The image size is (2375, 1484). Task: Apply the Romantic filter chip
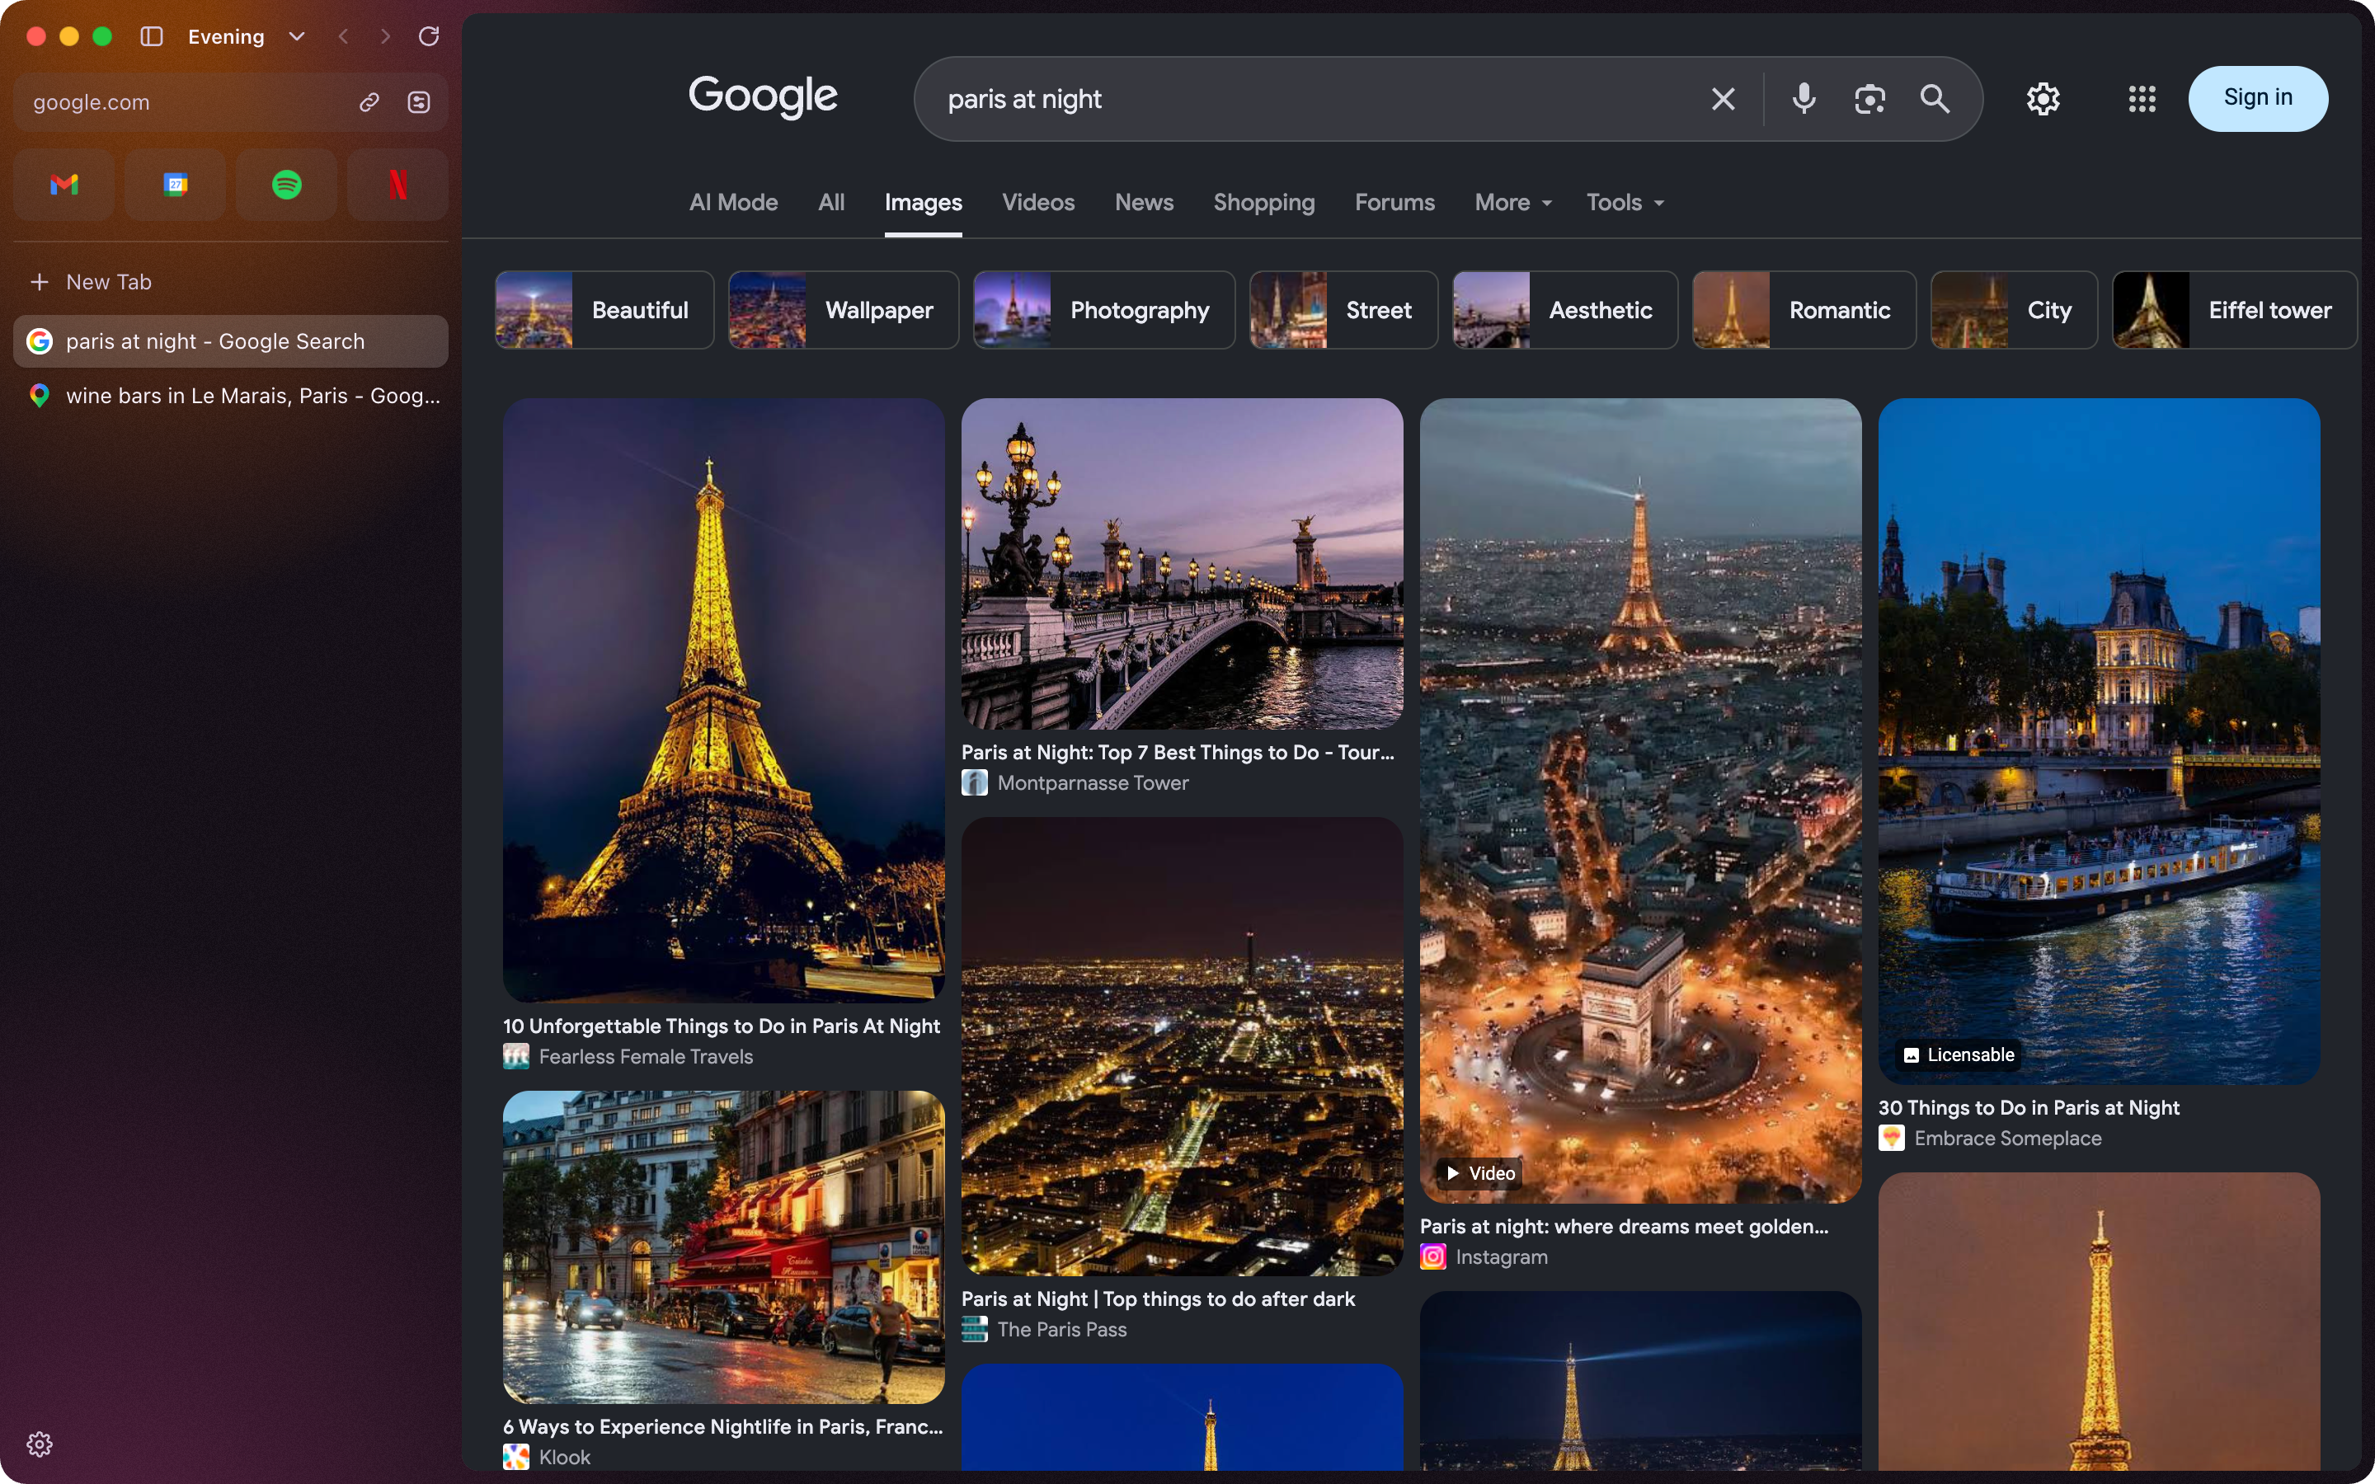[1804, 310]
